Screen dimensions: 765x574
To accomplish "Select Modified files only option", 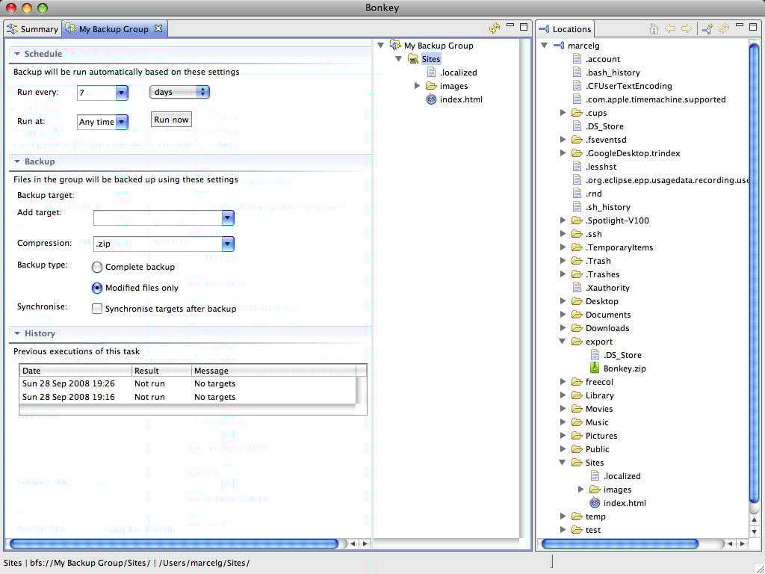I will pos(97,288).
